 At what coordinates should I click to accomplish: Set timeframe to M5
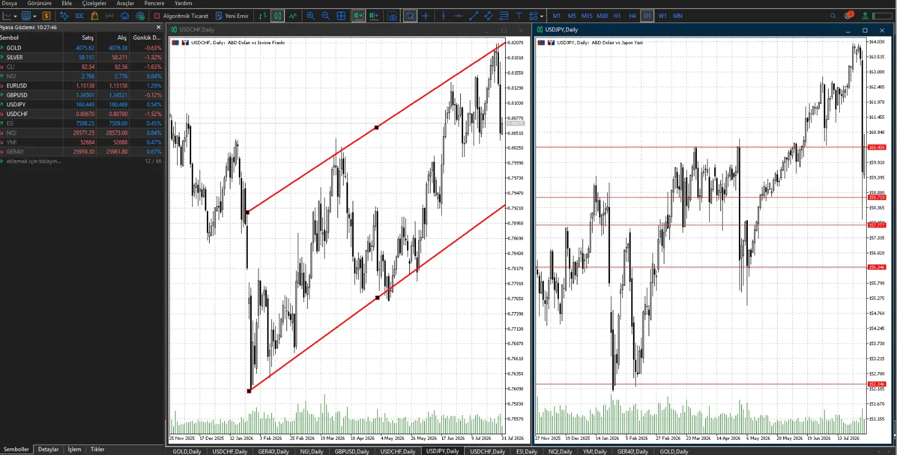(x=572, y=16)
